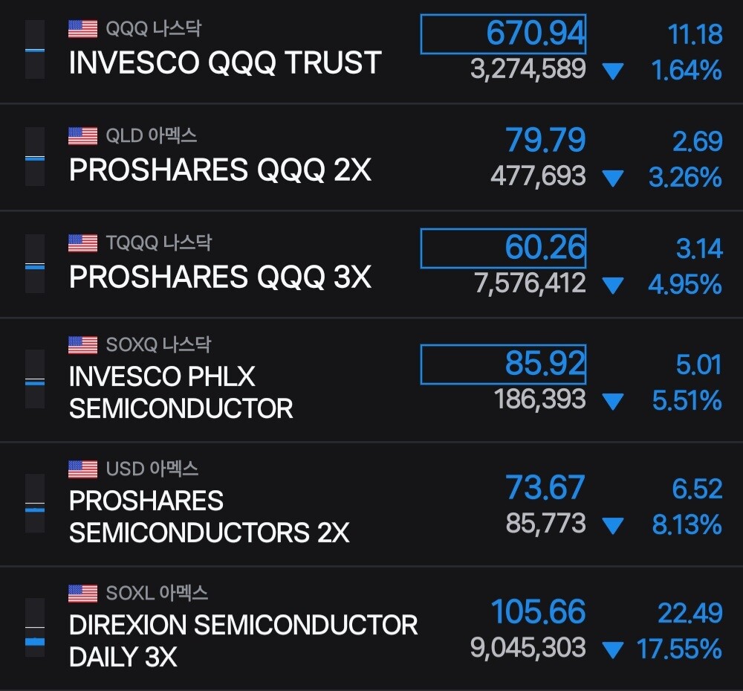Open PROSHARES QQQ 2X stock details
Screen dimensions: 743x691
click(371, 157)
